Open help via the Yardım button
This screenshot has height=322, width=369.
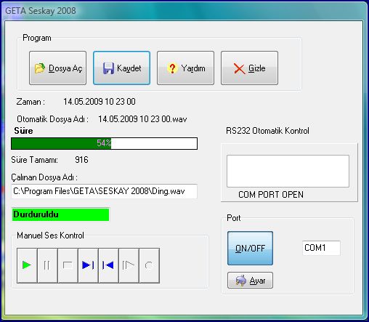(x=185, y=68)
